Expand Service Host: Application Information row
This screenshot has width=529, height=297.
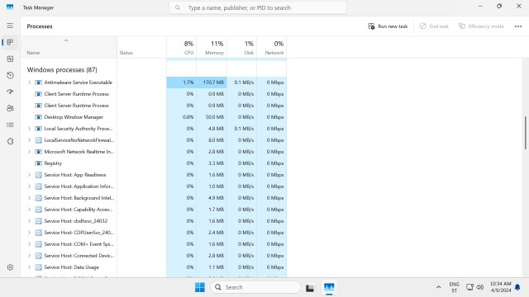point(30,186)
